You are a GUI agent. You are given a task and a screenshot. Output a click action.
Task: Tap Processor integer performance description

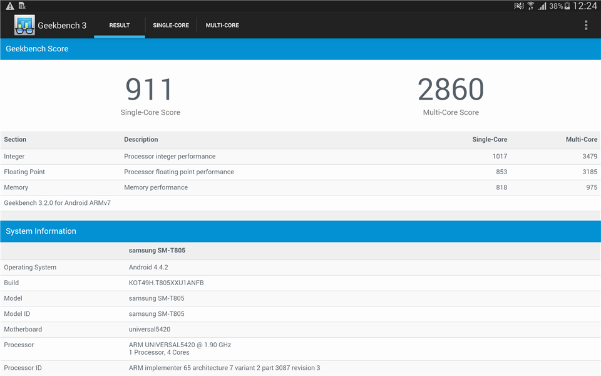(x=170, y=156)
